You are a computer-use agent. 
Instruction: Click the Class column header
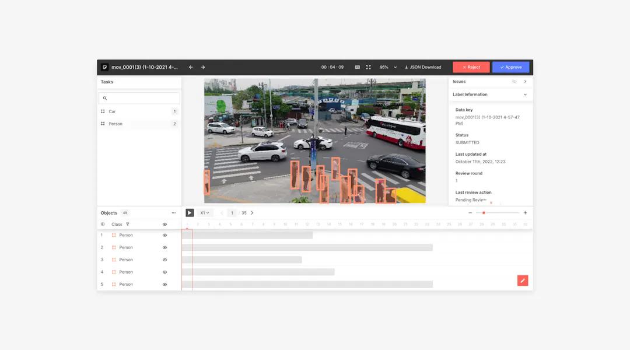point(117,224)
